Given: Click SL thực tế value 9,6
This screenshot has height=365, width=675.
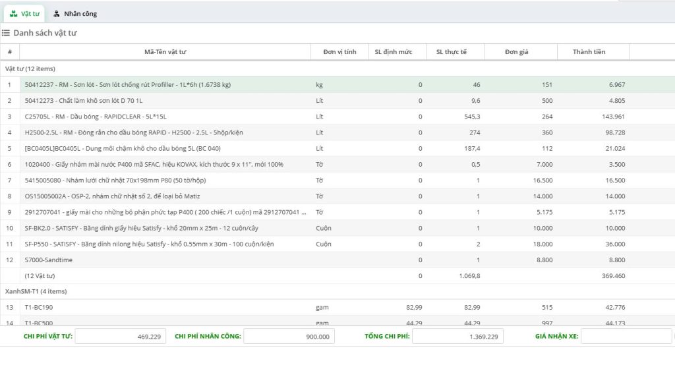Looking at the screenshot, I should click(476, 101).
